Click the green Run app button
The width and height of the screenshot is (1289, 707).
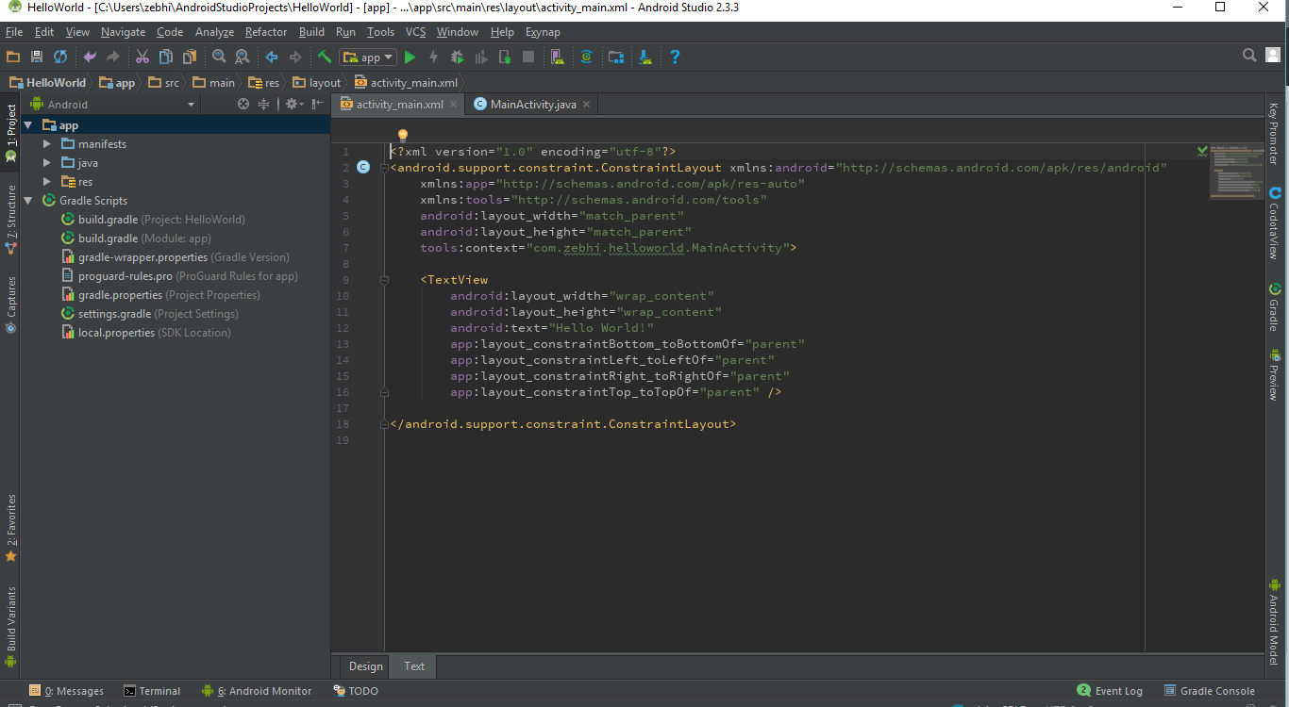pos(410,58)
